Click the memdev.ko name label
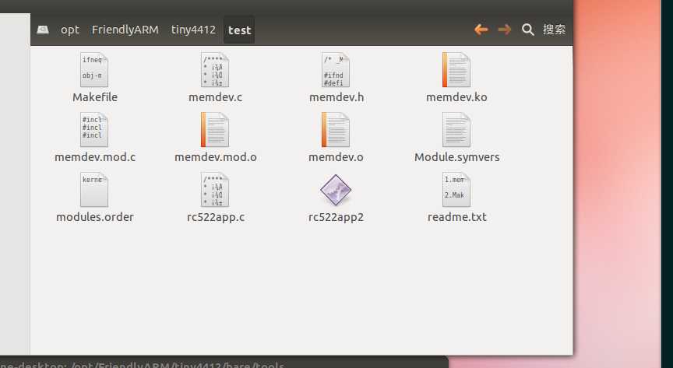Screen dimensions: 673x368 click(x=456, y=97)
